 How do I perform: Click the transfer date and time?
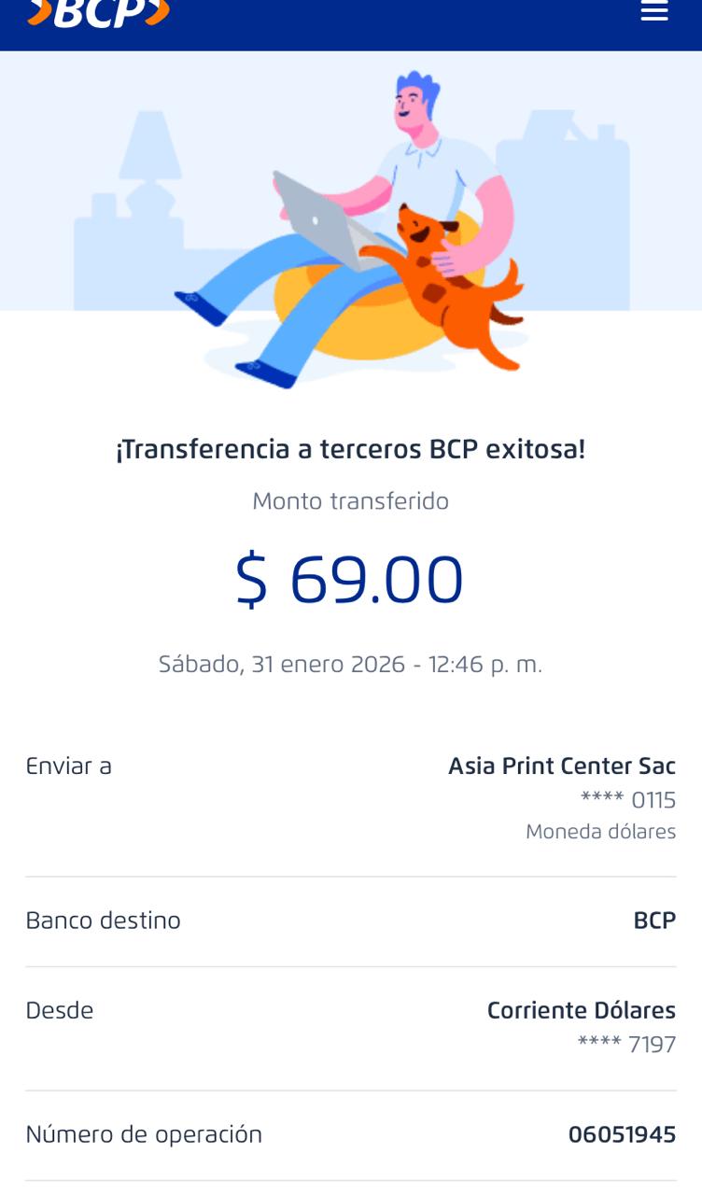pyautogui.click(x=350, y=665)
